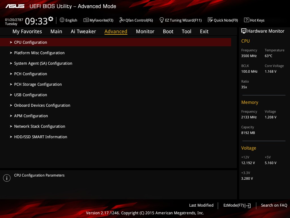Open MyFavorite(F3) list icon
This screenshot has height=218, width=290.
click(x=86, y=20)
